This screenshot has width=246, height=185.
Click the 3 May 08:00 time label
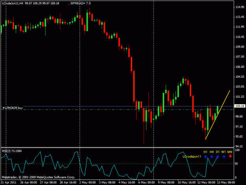107,183
